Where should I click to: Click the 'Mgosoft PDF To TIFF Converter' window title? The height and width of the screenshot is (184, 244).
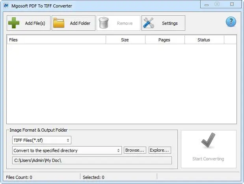coord(42,6)
